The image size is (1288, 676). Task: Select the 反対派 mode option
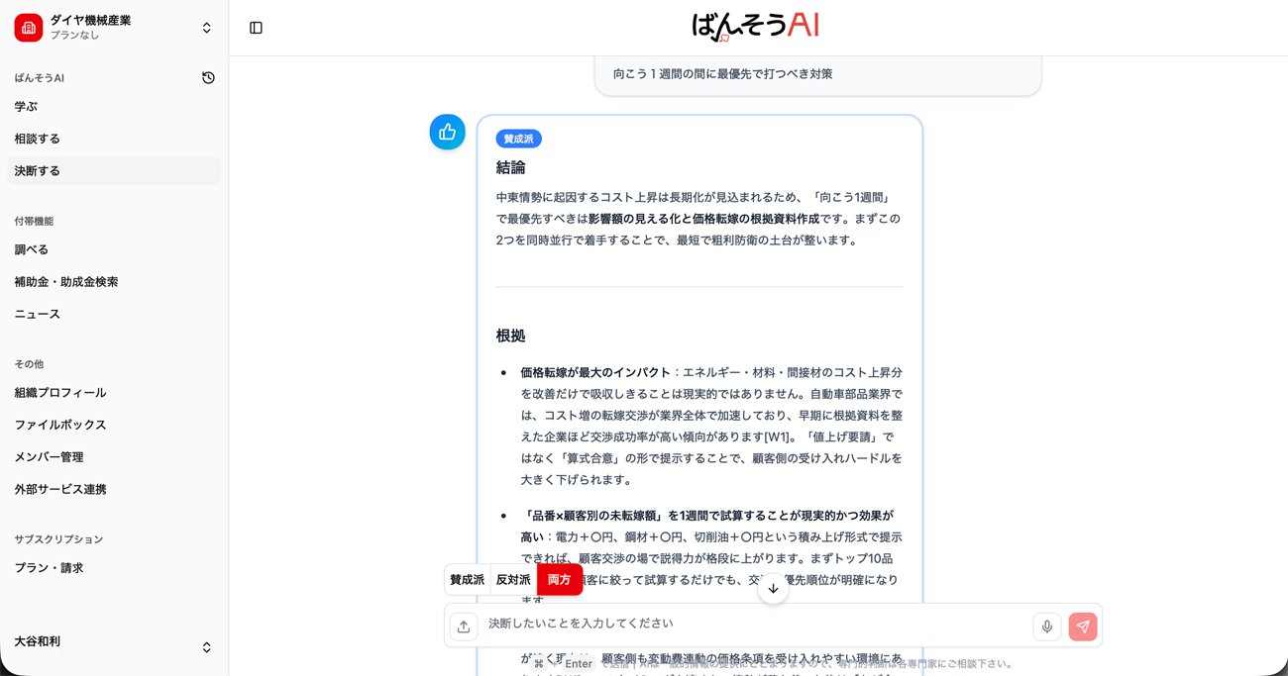tap(513, 580)
